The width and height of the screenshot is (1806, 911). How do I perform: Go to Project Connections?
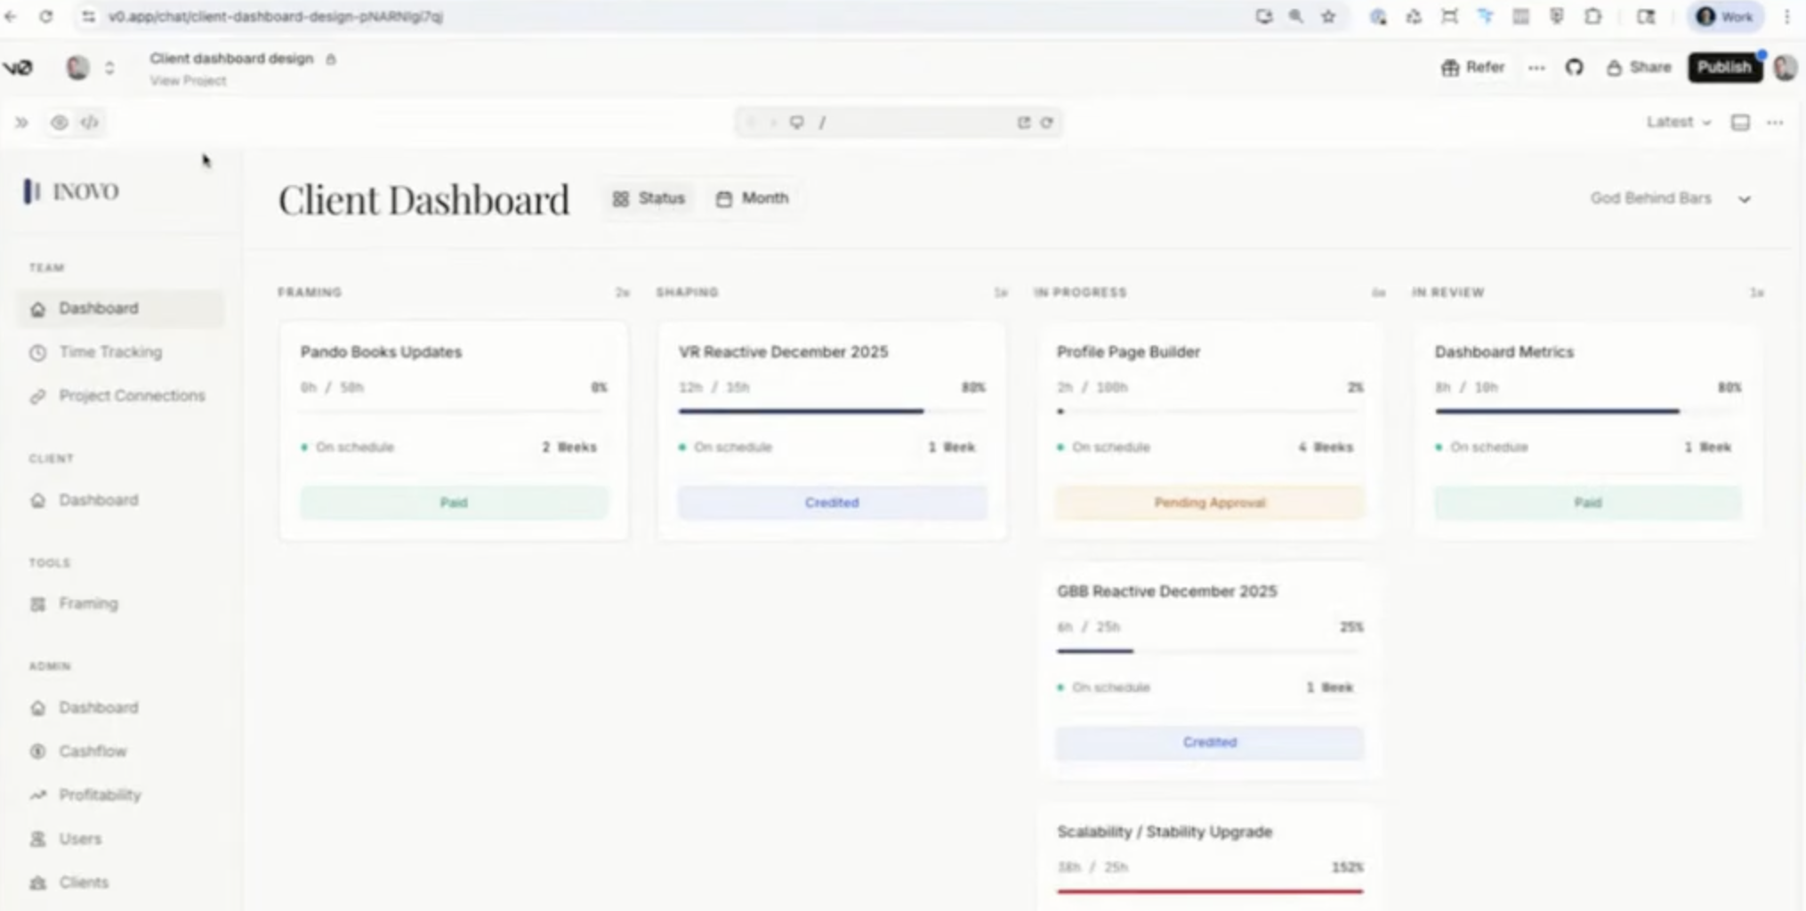(132, 396)
